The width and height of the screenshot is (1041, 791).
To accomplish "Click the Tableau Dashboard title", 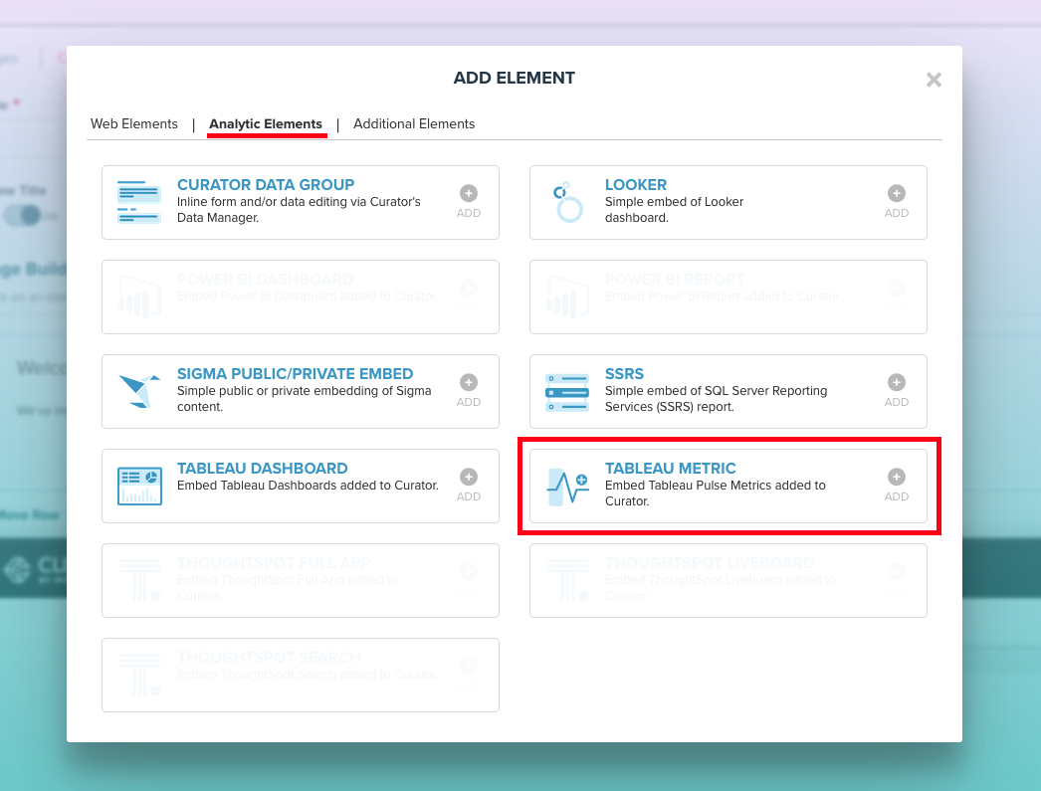I will coord(263,469).
